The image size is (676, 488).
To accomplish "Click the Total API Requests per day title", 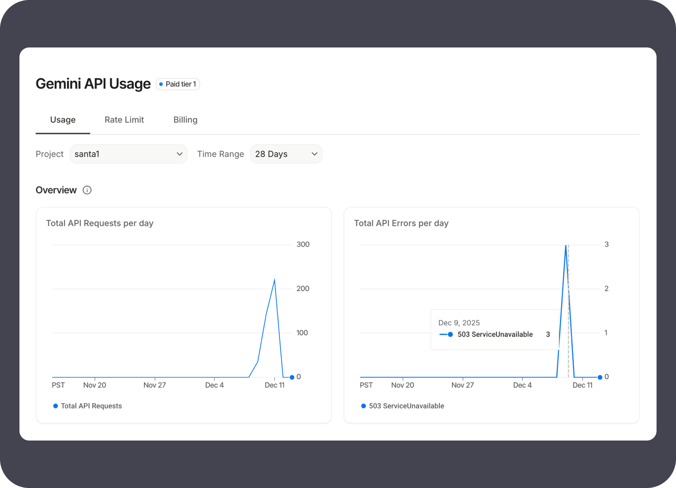I will coord(100,223).
